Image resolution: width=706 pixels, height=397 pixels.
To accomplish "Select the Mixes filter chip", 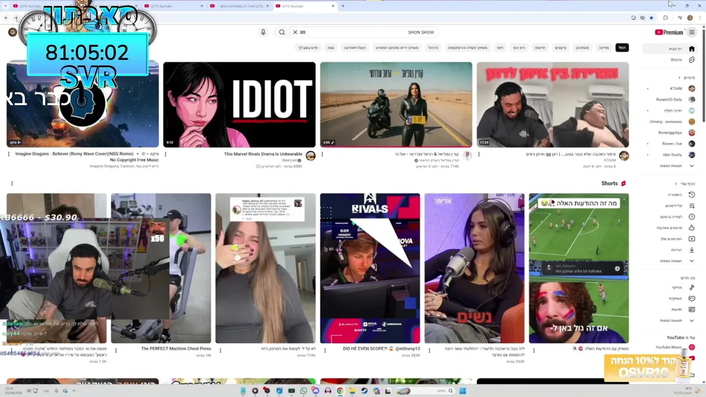I will tap(560, 47).
